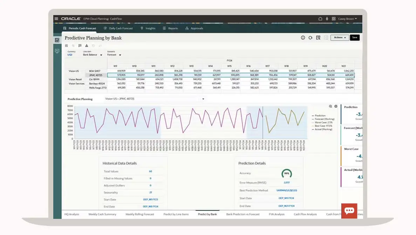This screenshot has height=235, width=416.
Task: Click the Save button
Action: (355, 38)
